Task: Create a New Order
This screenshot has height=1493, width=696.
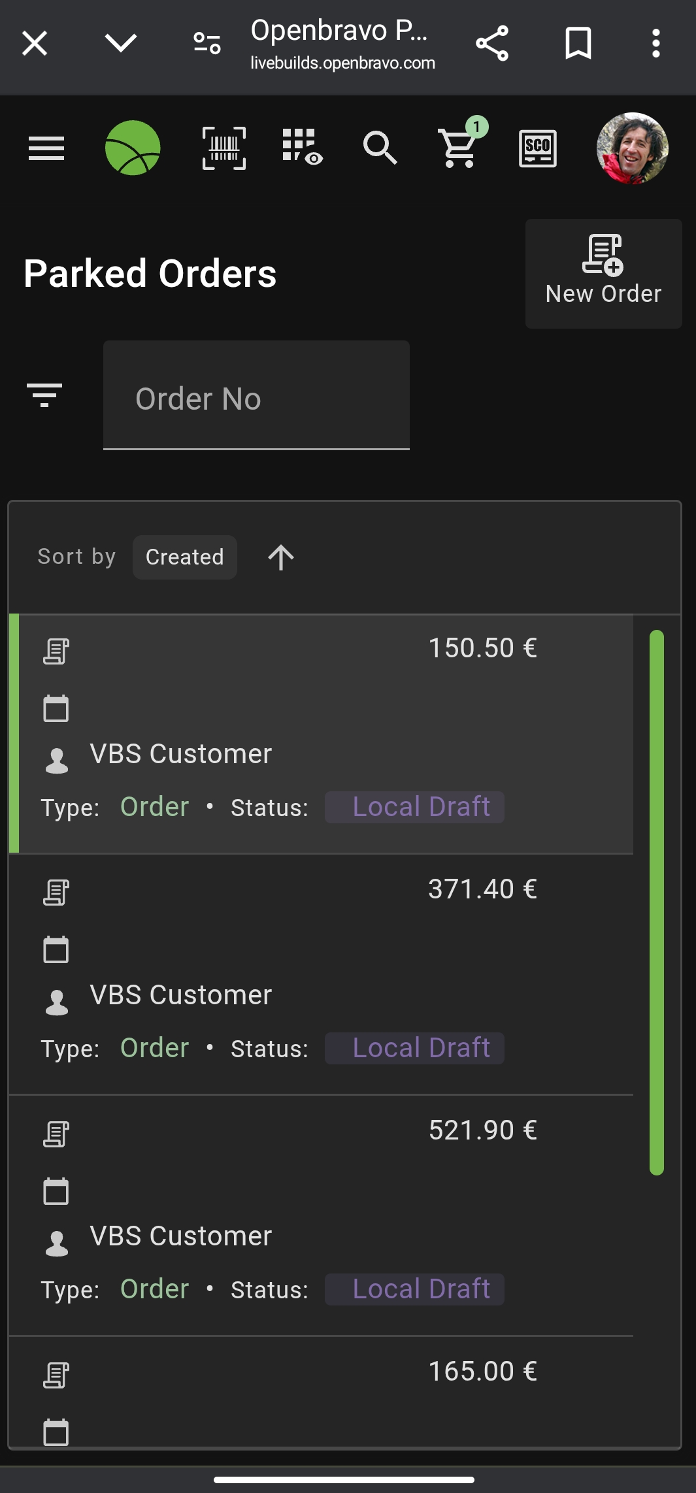Action: (x=603, y=274)
